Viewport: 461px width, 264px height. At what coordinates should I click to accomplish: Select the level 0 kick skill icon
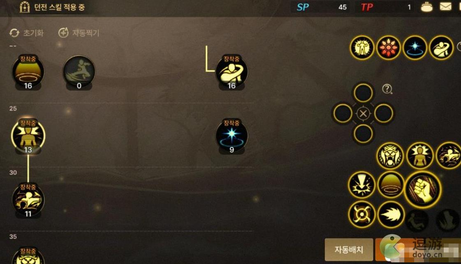click(x=79, y=72)
